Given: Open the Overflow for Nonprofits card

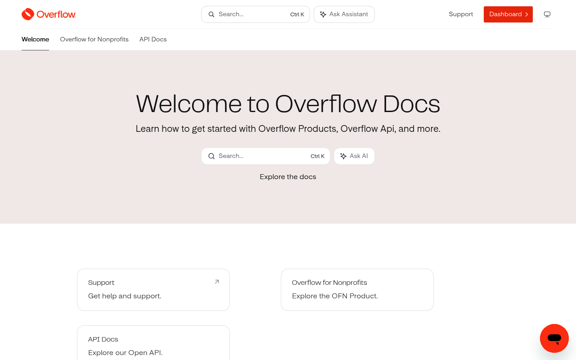Looking at the screenshot, I should [x=357, y=290].
